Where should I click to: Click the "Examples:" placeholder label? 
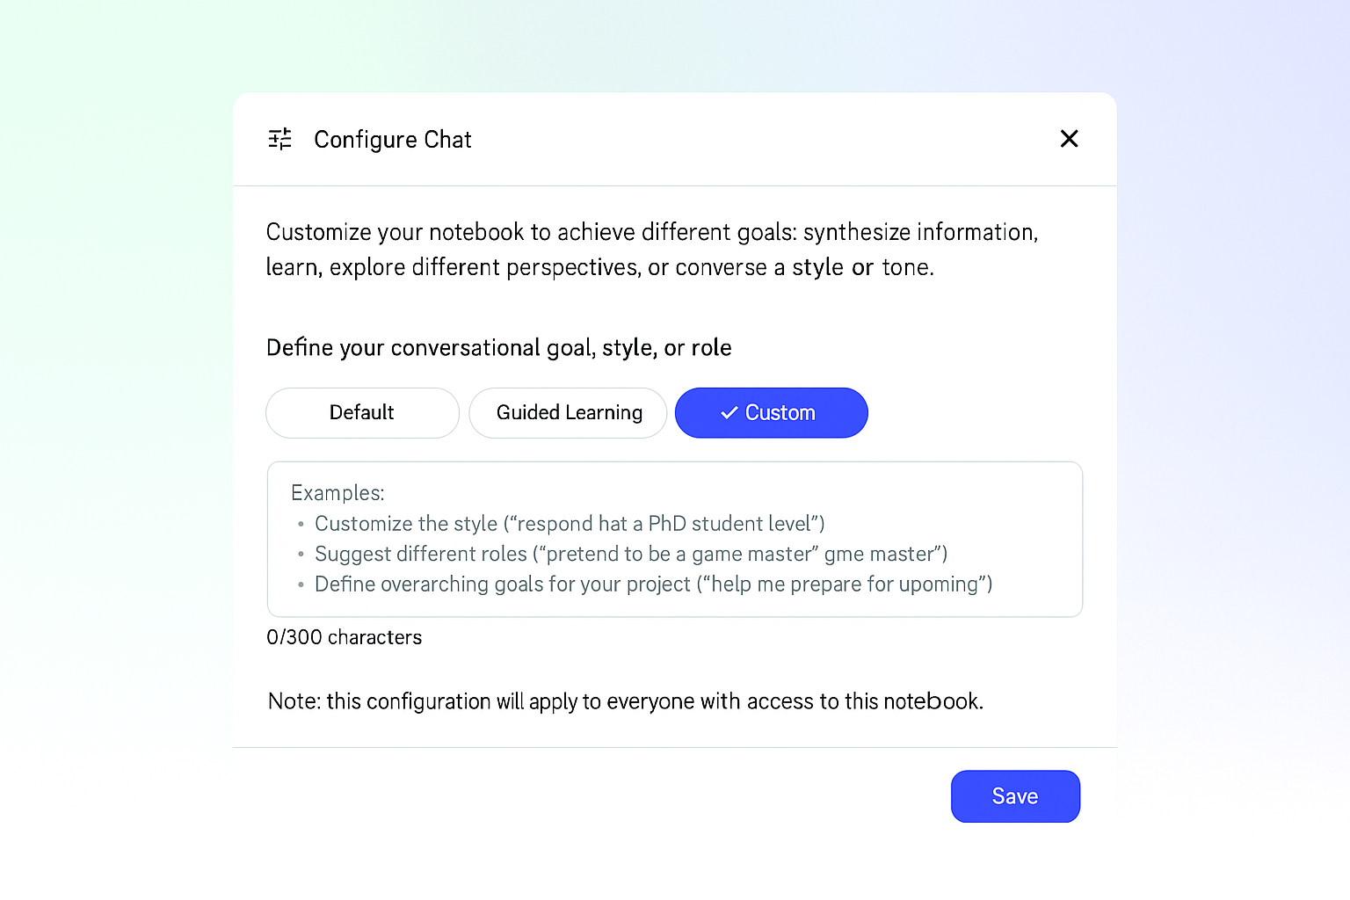(337, 493)
